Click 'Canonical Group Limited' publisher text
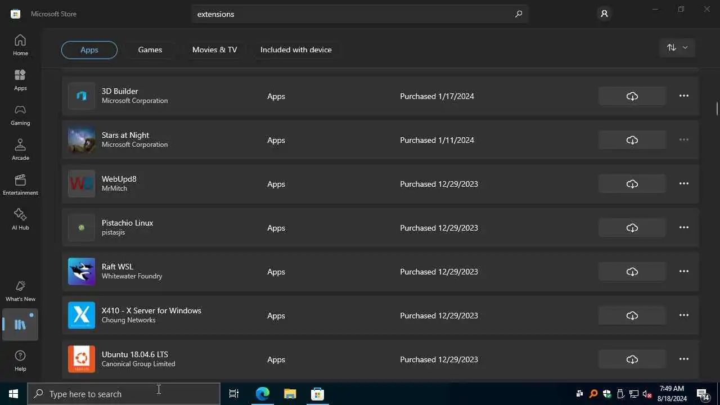Image resolution: width=720 pixels, height=405 pixels. pyautogui.click(x=138, y=364)
